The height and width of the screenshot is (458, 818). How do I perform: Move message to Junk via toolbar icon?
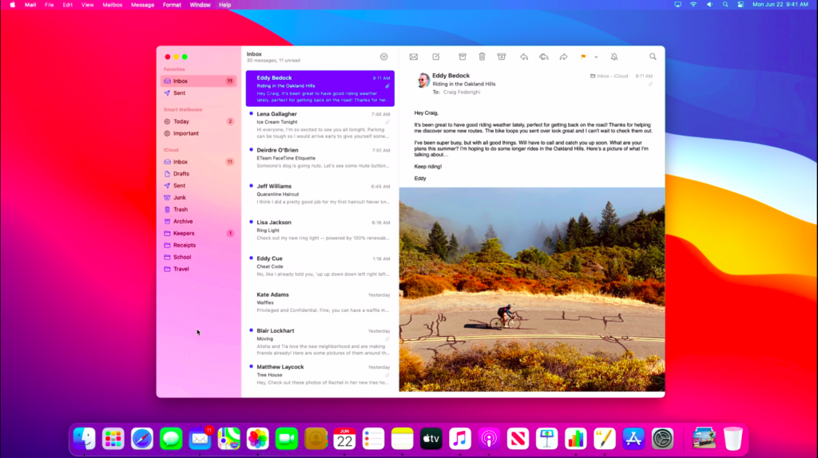502,57
